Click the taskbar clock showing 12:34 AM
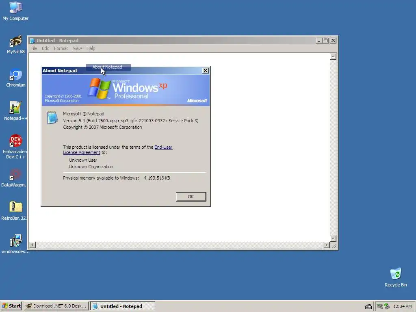This screenshot has height=312, width=416. coord(403,306)
